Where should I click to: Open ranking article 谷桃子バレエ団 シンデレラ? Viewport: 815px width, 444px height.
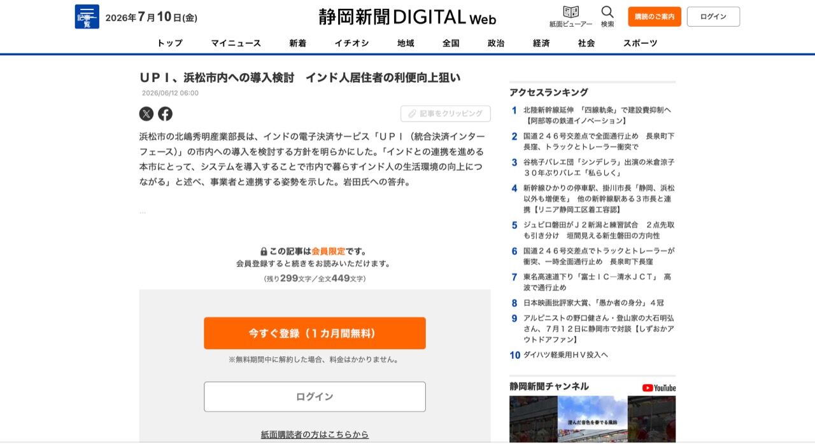[599, 167]
